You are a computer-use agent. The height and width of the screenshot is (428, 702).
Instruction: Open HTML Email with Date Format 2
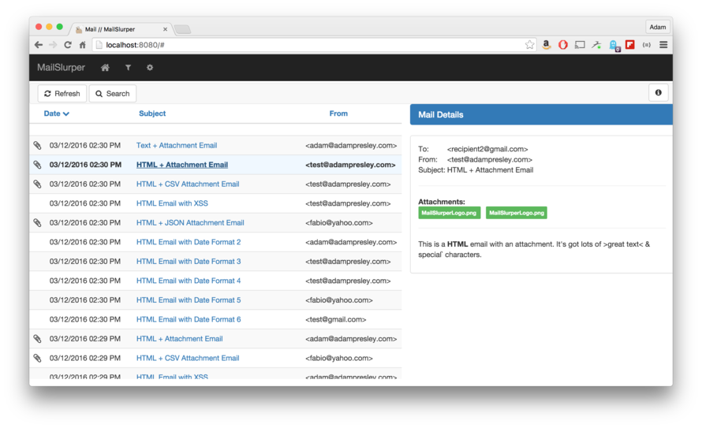click(189, 242)
